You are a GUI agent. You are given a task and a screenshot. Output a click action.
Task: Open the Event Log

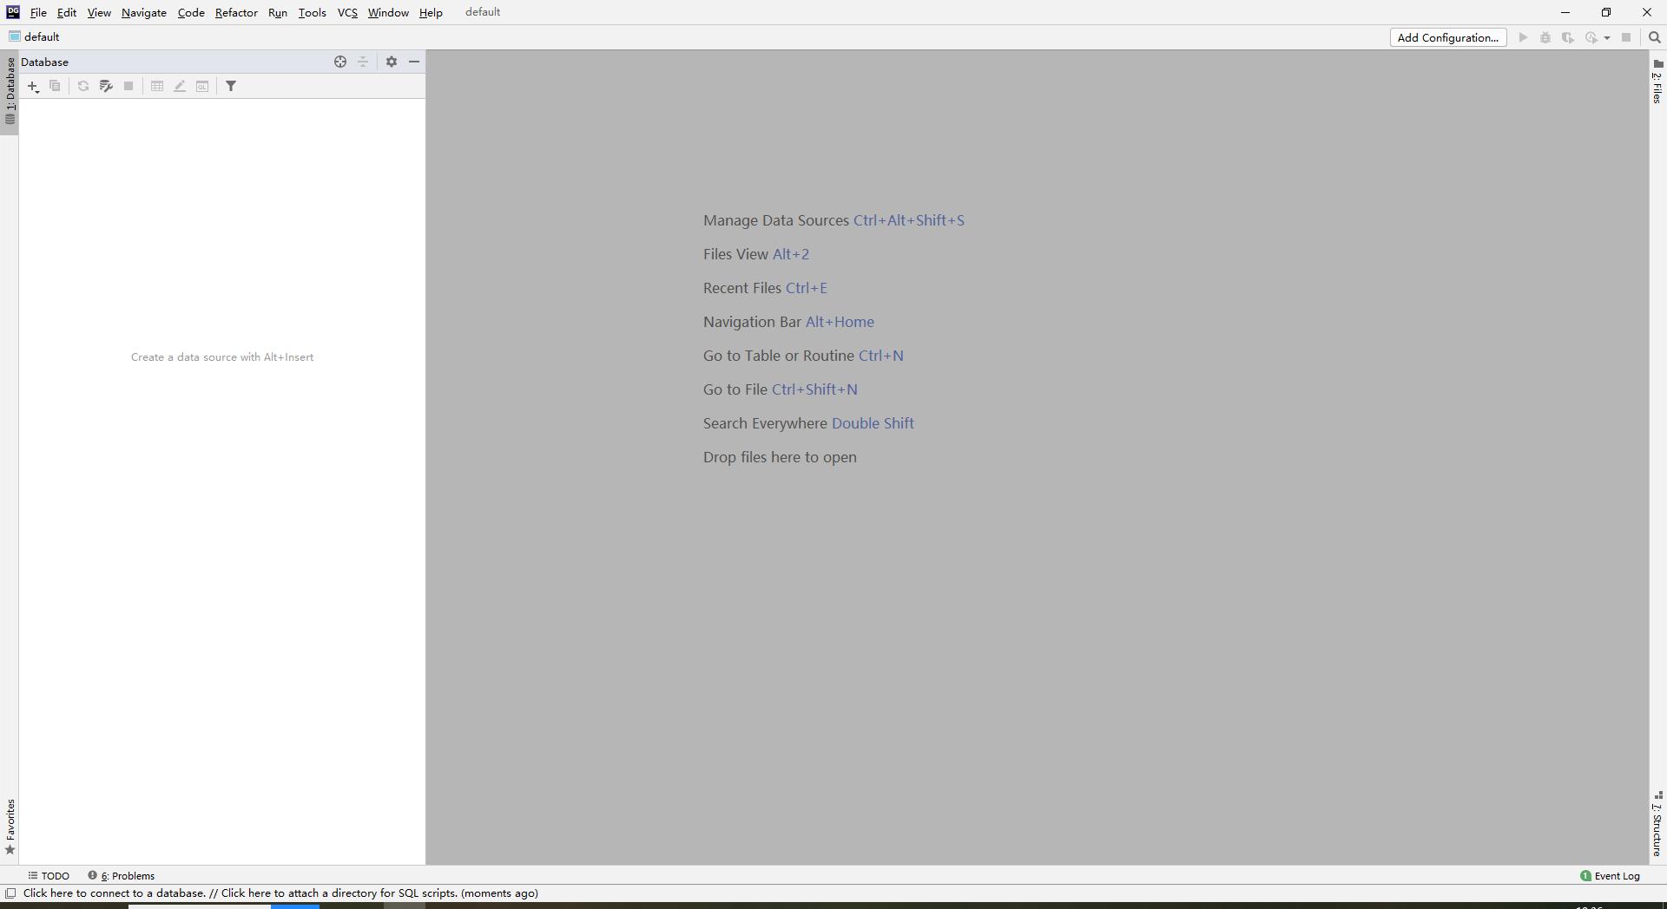click(1611, 876)
